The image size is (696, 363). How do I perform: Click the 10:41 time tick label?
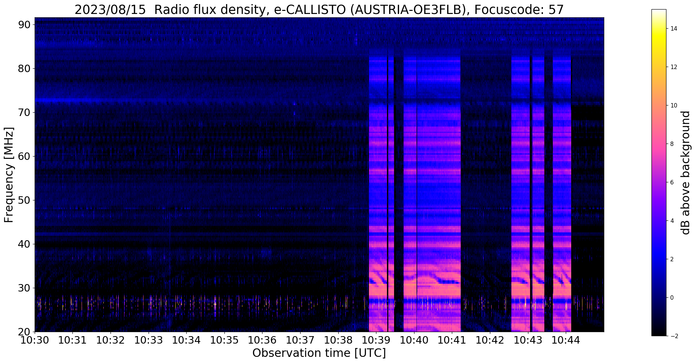click(452, 341)
